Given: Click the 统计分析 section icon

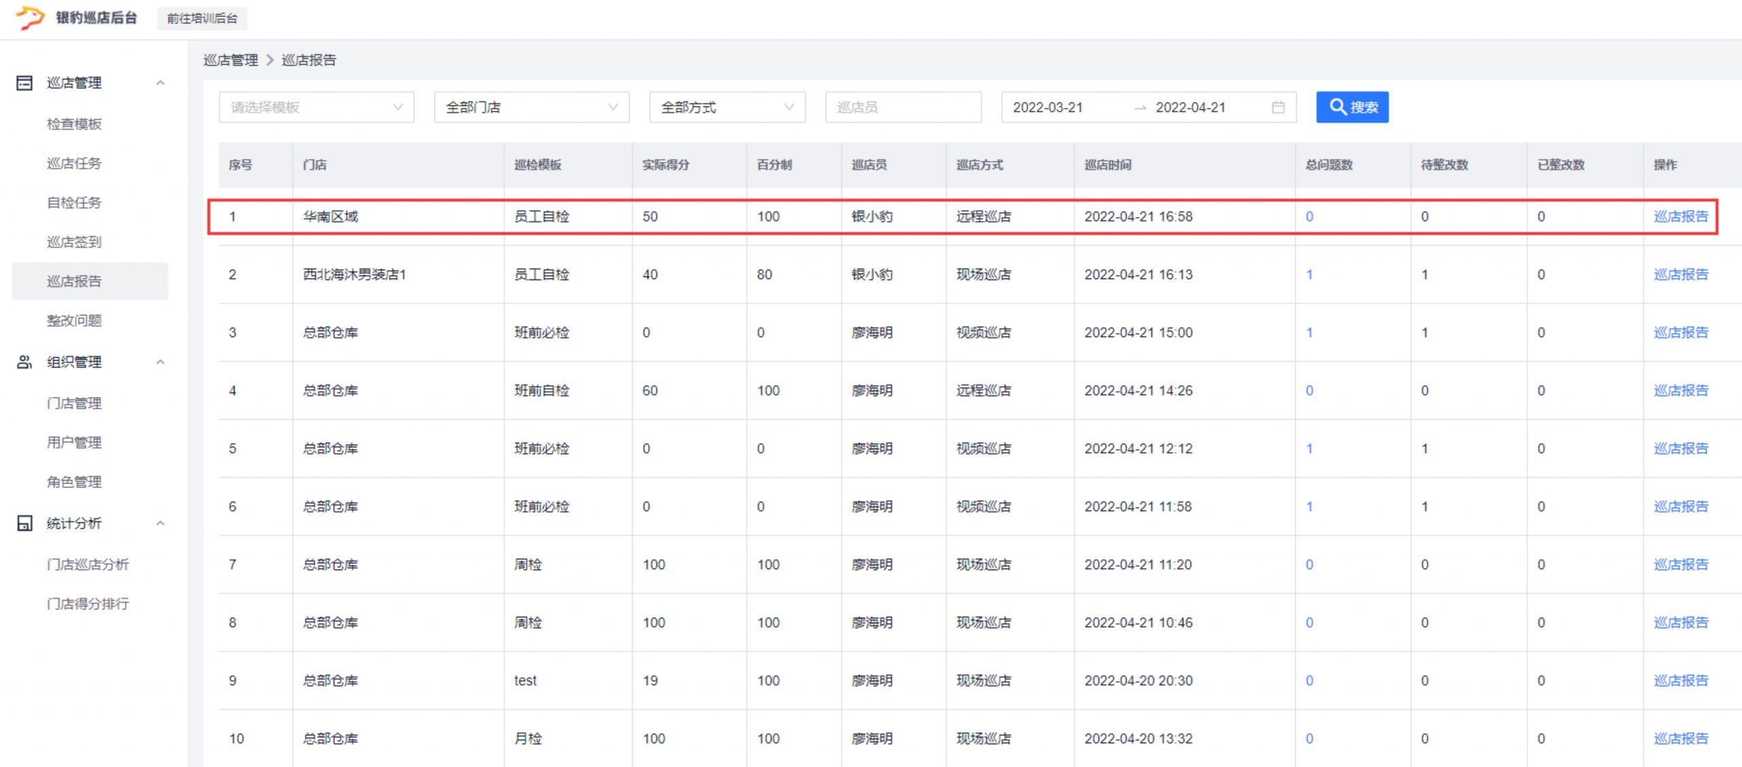Looking at the screenshot, I should coord(24,524).
